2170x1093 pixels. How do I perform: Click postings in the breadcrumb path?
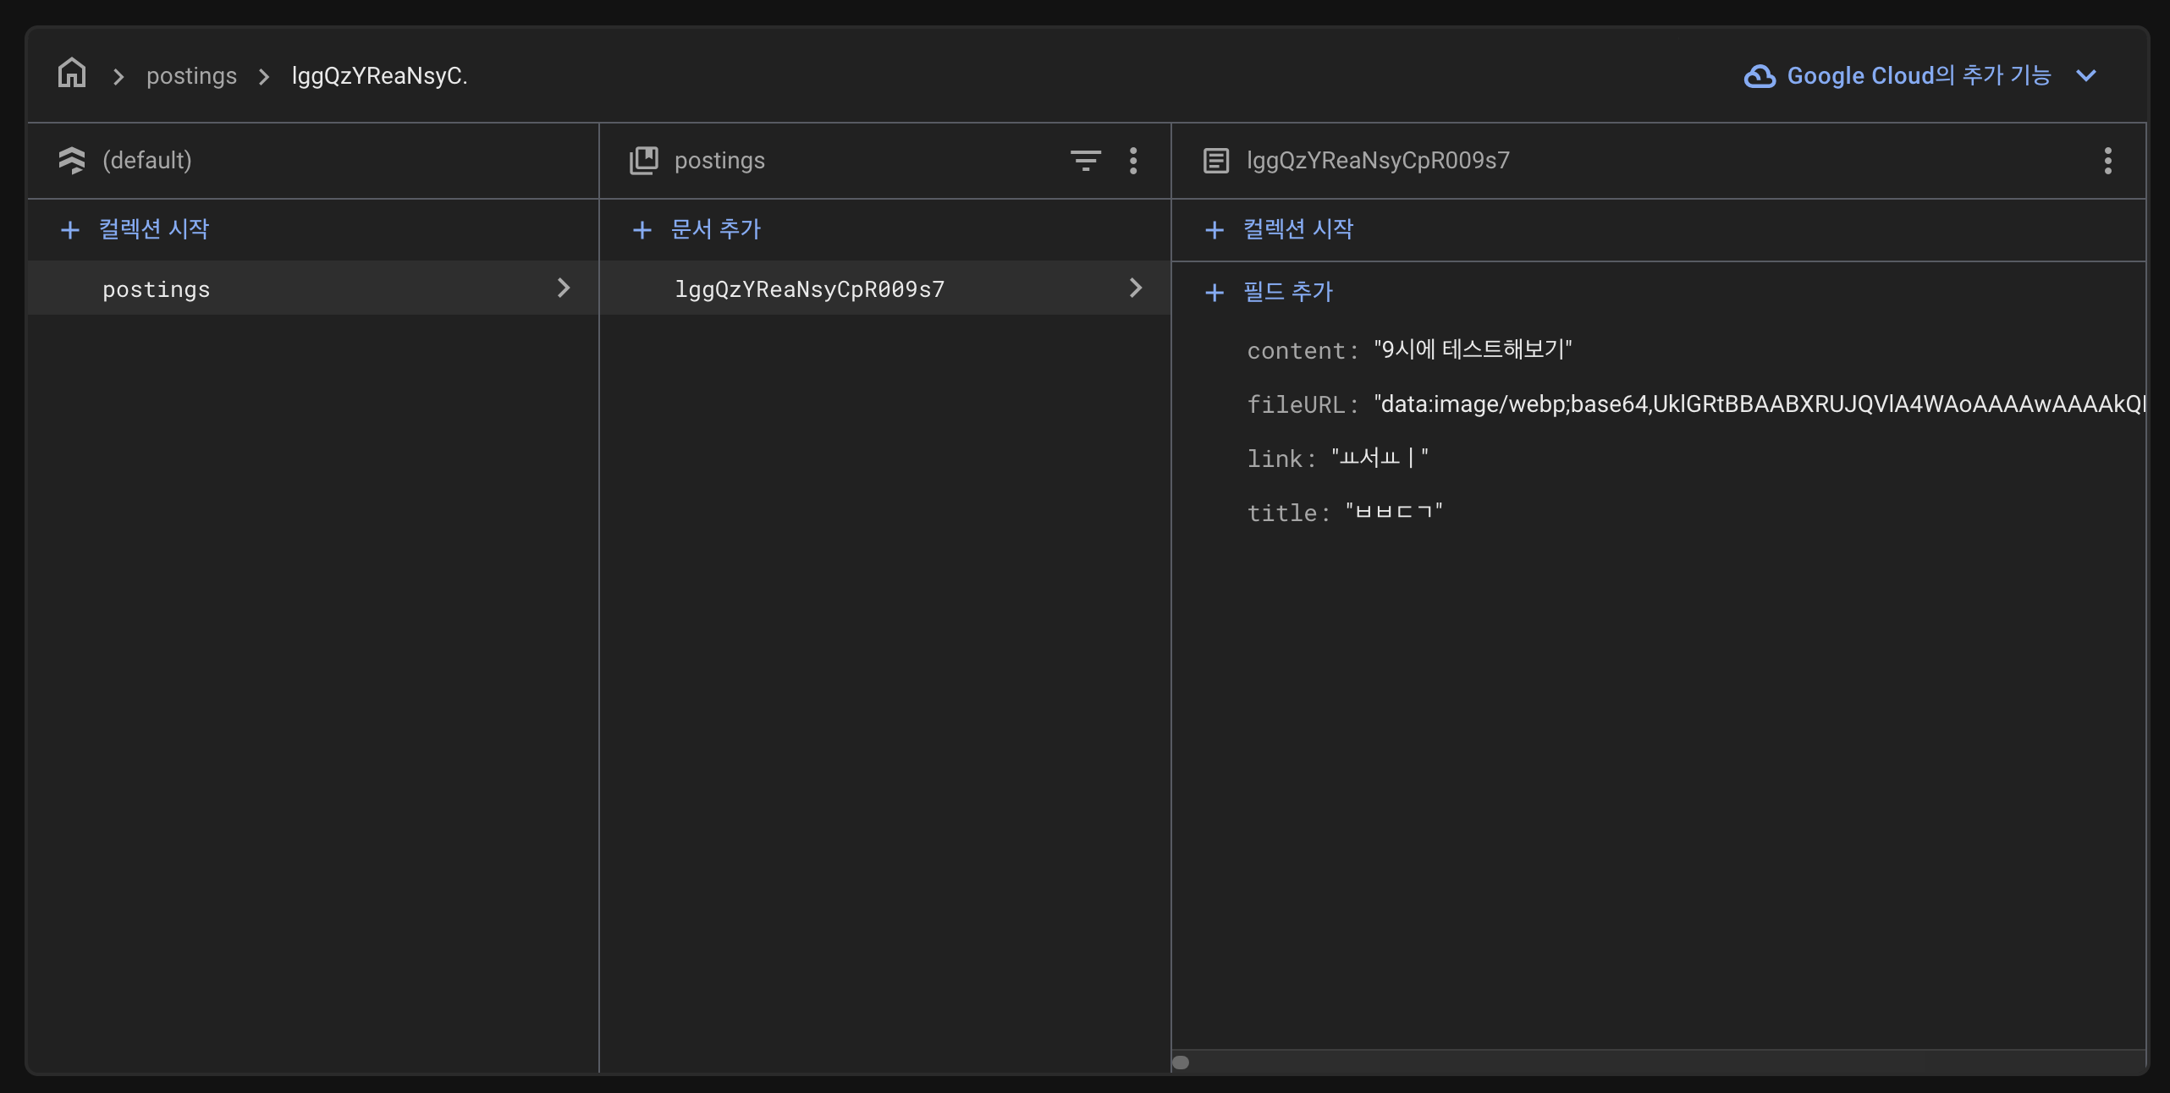[x=191, y=76]
